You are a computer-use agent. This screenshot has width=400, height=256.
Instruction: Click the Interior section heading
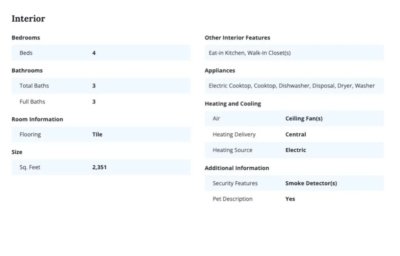(28, 19)
